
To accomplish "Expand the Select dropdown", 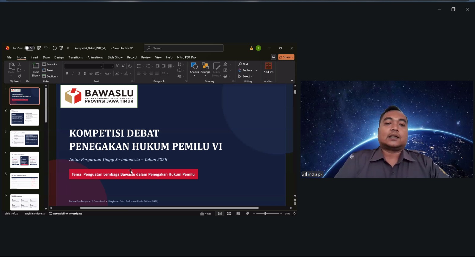I will tap(245, 76).
